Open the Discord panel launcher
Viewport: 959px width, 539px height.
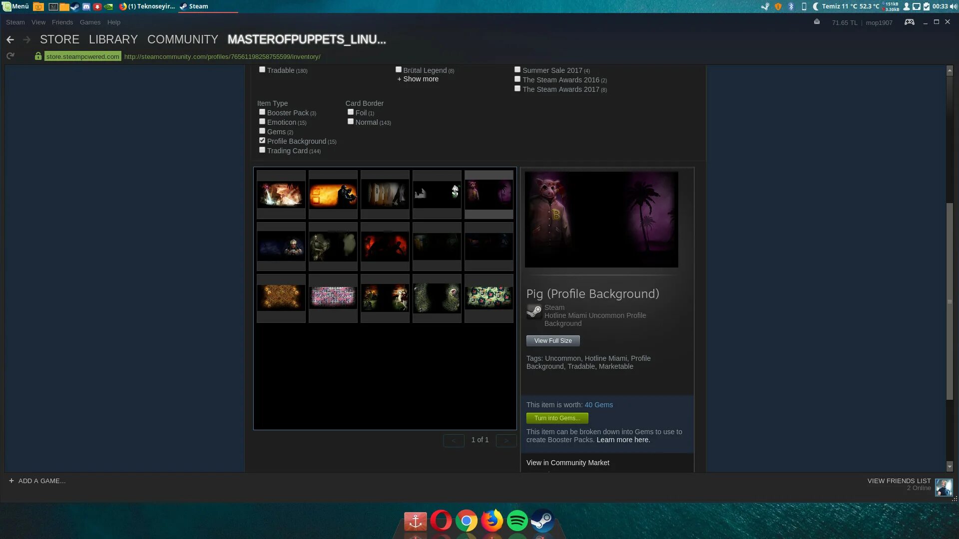(86, 6)
